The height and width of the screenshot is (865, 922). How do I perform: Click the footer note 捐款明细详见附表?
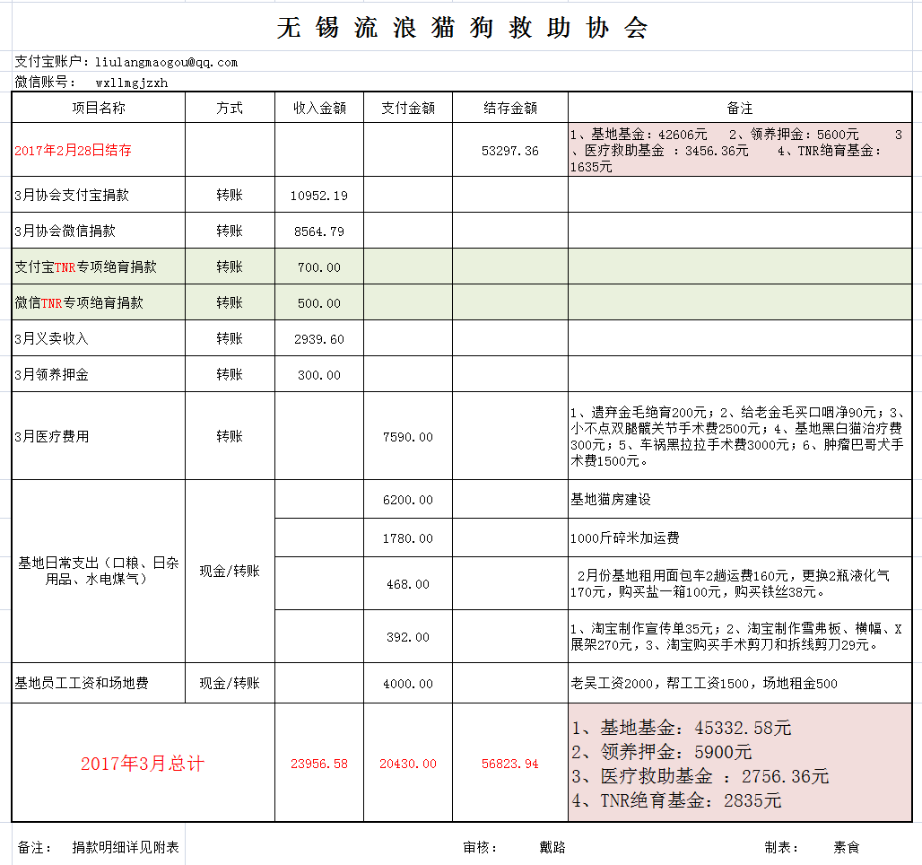(x=126, y=847)
